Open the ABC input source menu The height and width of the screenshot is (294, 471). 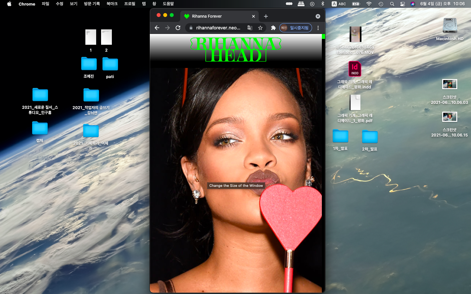pyautogui.click(x=339, y=4)
